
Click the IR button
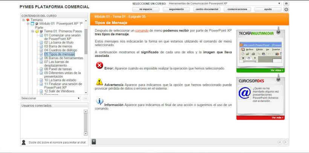(286, 3)
